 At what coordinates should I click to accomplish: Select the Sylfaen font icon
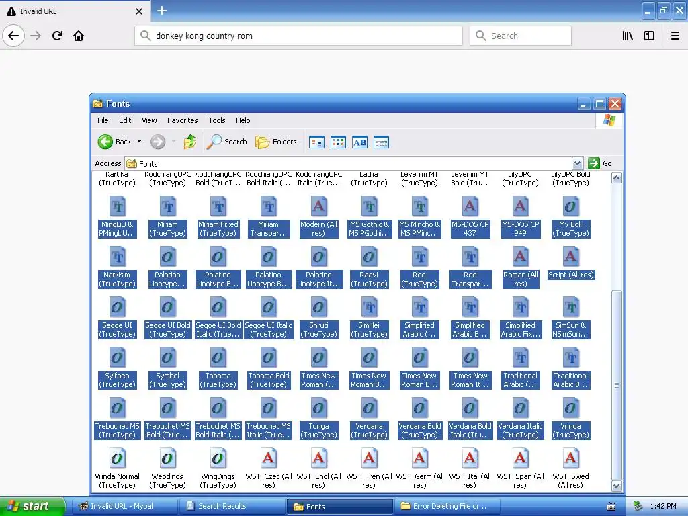click(117, 357)
